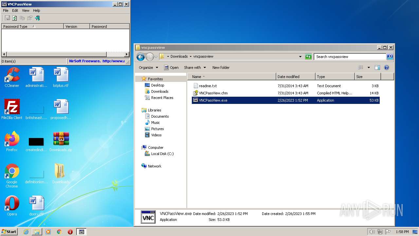Expand Downloads breadcrumb arrow in address bar
Screen dimensions: 419x236
point(191,56)
